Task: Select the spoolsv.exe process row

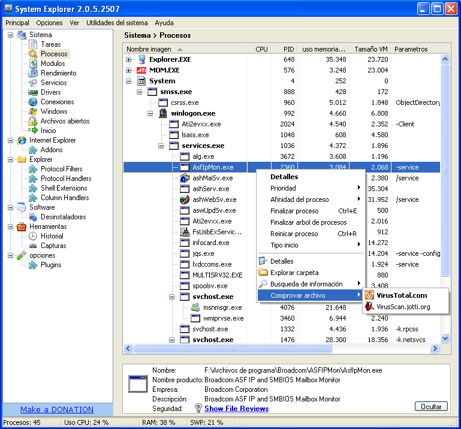Action: click(282, 286)
